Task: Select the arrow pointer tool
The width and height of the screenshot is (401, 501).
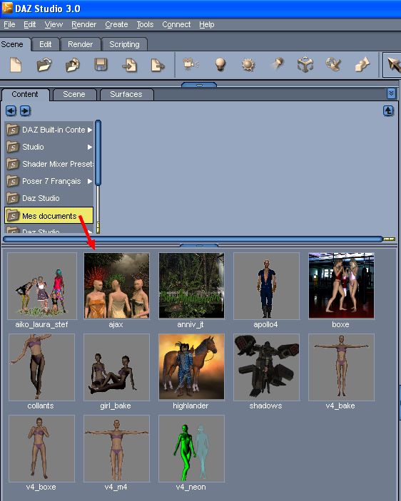Action: click(x=393, y=65)
